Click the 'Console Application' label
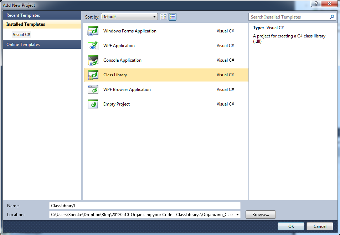Viewport: 340px width, 235px height. pos(122,60)
